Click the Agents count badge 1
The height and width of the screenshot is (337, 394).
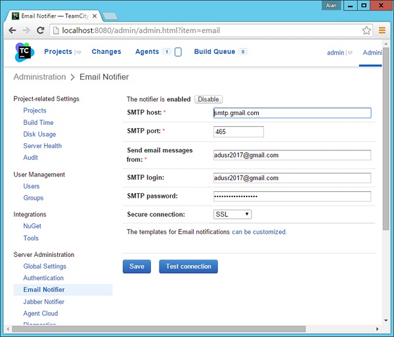point(167,52)
